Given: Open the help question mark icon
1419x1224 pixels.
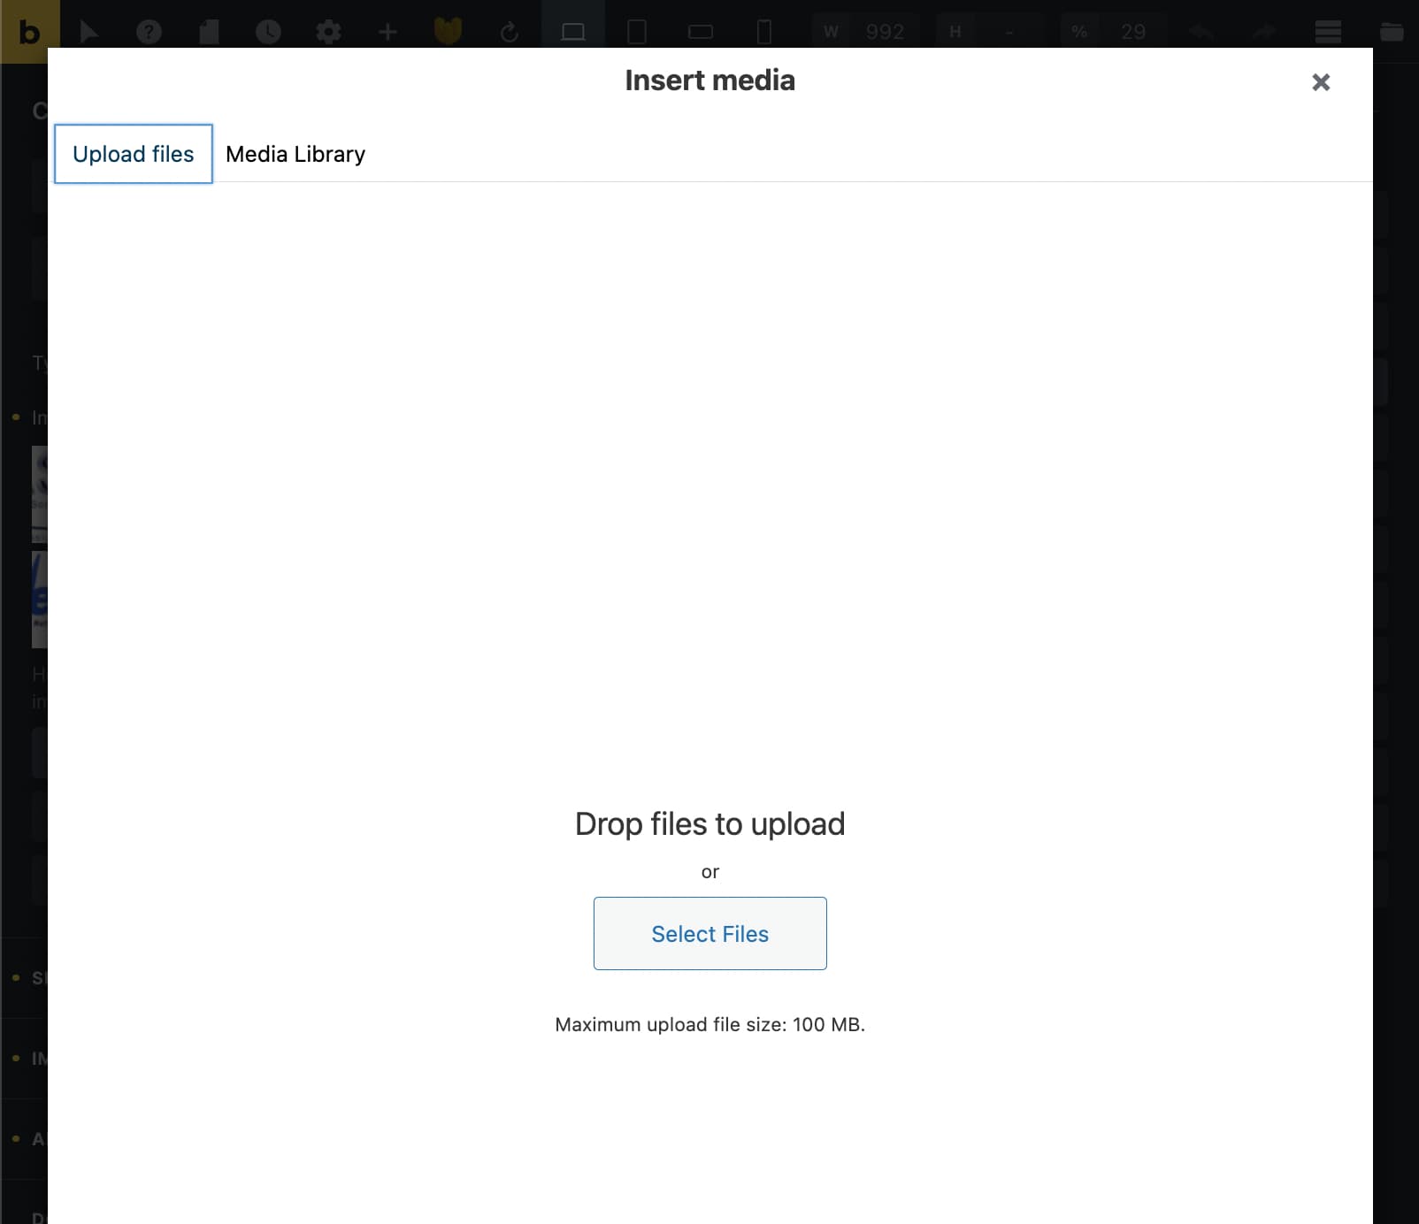Looking at the screenshot, I should [x=149, y=33].
